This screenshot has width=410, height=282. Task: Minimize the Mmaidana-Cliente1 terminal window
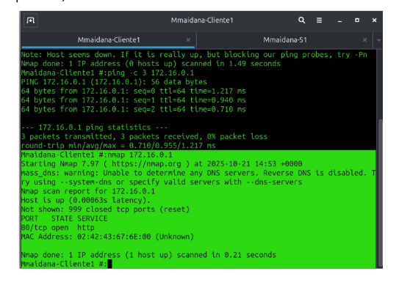339,21
